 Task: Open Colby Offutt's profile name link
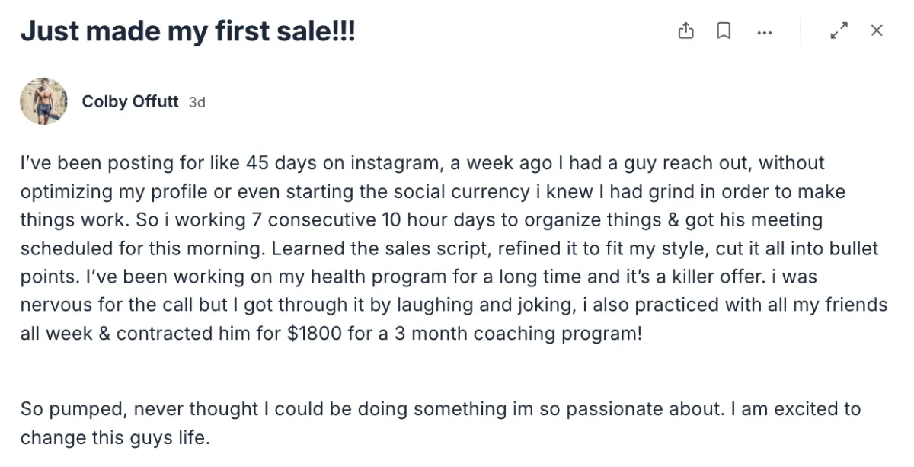coord(129,101)
